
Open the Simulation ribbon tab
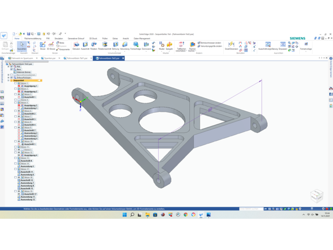click(58, 39)
